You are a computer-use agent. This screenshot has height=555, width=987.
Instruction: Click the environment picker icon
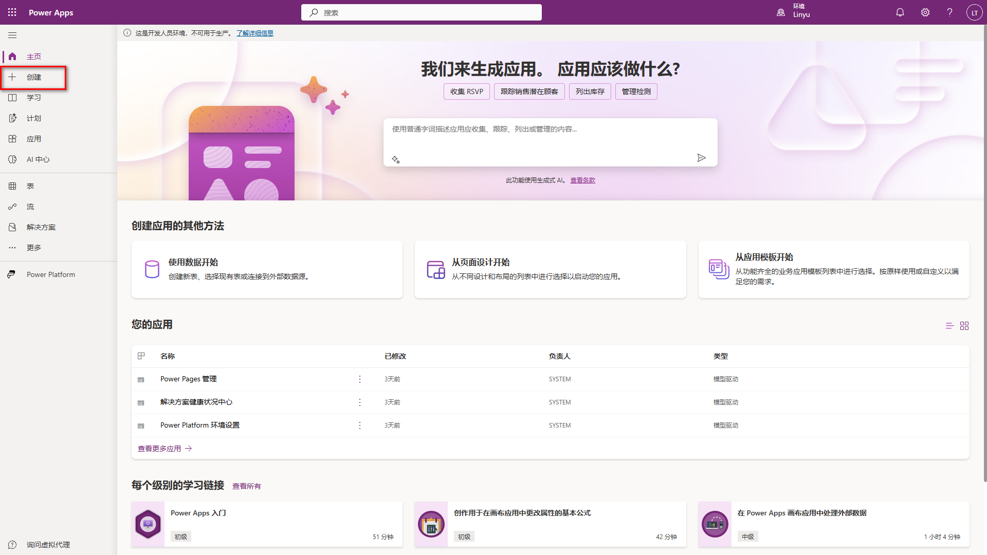(781, 12)
